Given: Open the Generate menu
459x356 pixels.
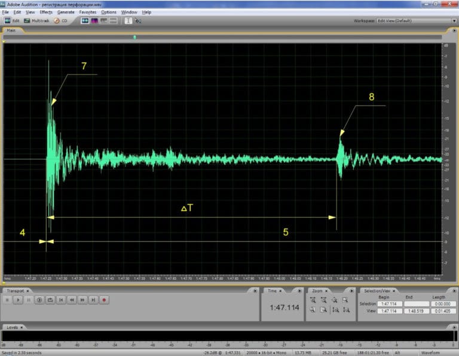Looking at the screenshot, I should pos(66,13).
